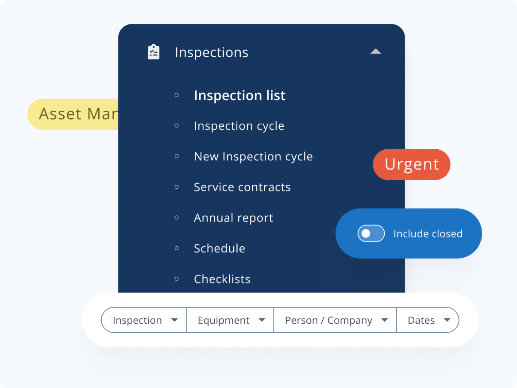Open the Equipment filter dropdown

tap(230, 320)
